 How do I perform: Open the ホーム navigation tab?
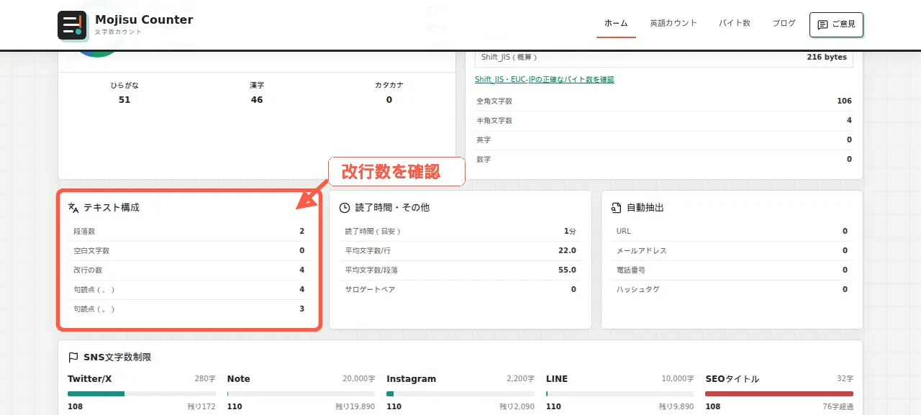tap(616, 23)
